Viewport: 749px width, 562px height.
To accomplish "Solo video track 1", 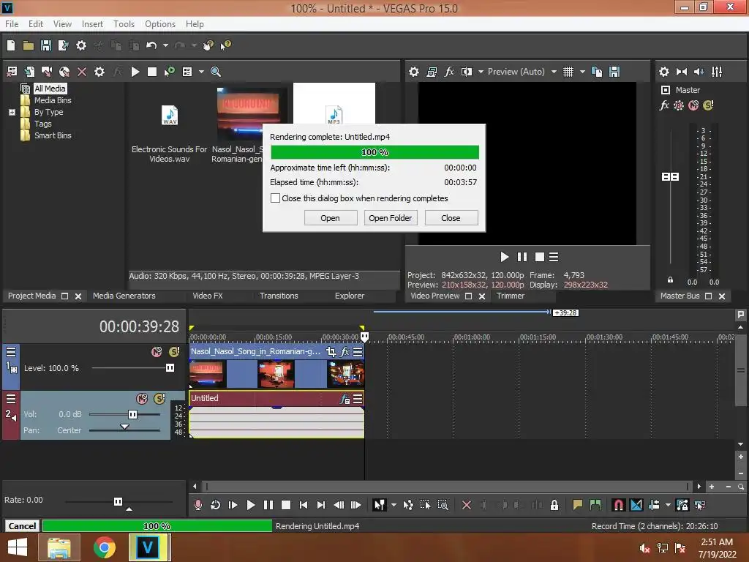I will (174, 352).
